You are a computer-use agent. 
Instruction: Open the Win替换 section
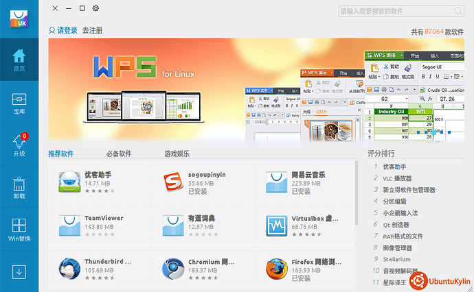19,230
